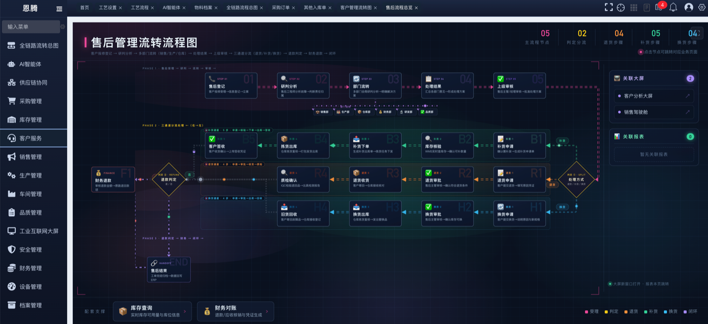The image size is (708, 324).
Task: Open the clipboard tasks icon with badge 4
Action: coord(659,7)
